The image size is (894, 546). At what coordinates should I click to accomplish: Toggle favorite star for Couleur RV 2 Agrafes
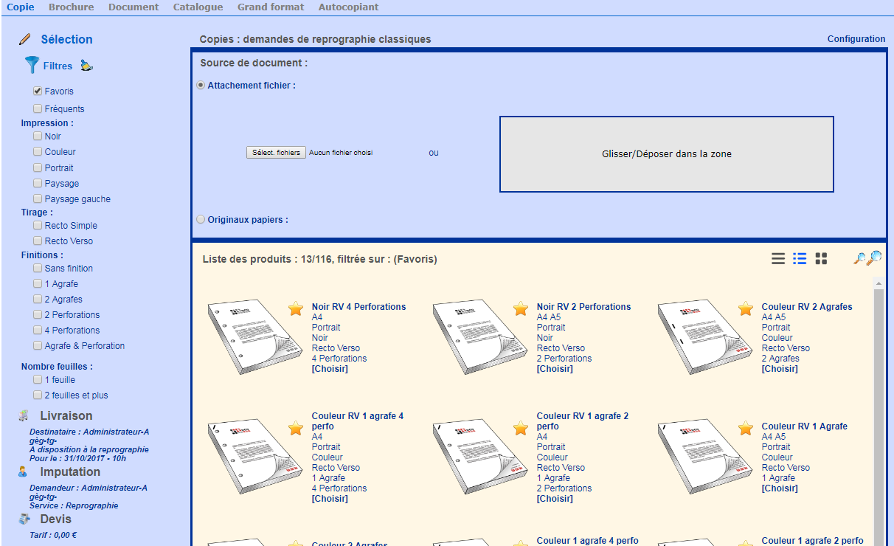(746, 308)
